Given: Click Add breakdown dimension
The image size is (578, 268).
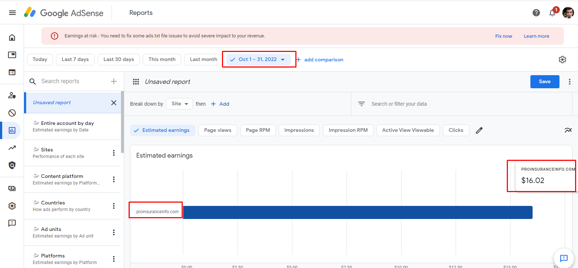Looking at the screenshot, I should [220, 104].
